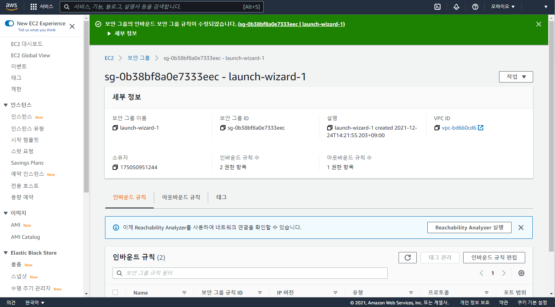Image resolution: width=555 pixels, height=307 pixels.
Task: Click the info icon in Reachability banner
Action: 116,228
